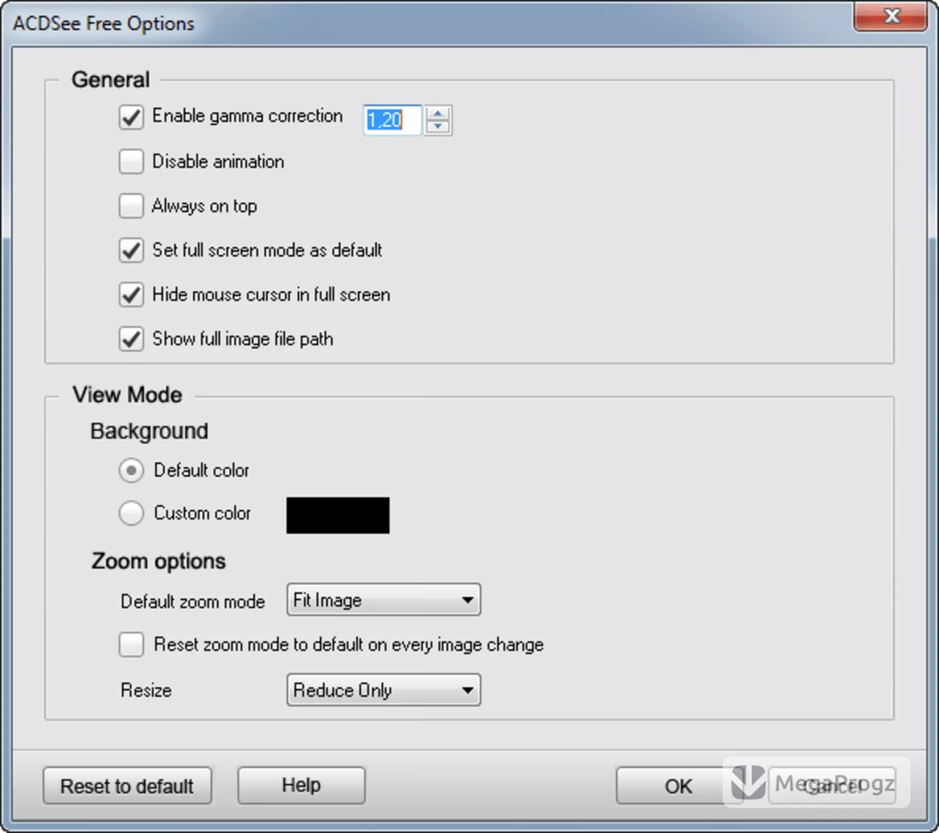939x833 pixels.
Task: Close the ACDSee Free Options window
Action: click(891, 17)
